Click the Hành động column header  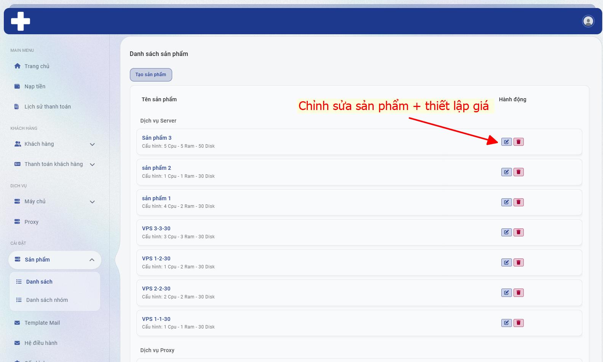pyautogui.click(x=513, y=99)
